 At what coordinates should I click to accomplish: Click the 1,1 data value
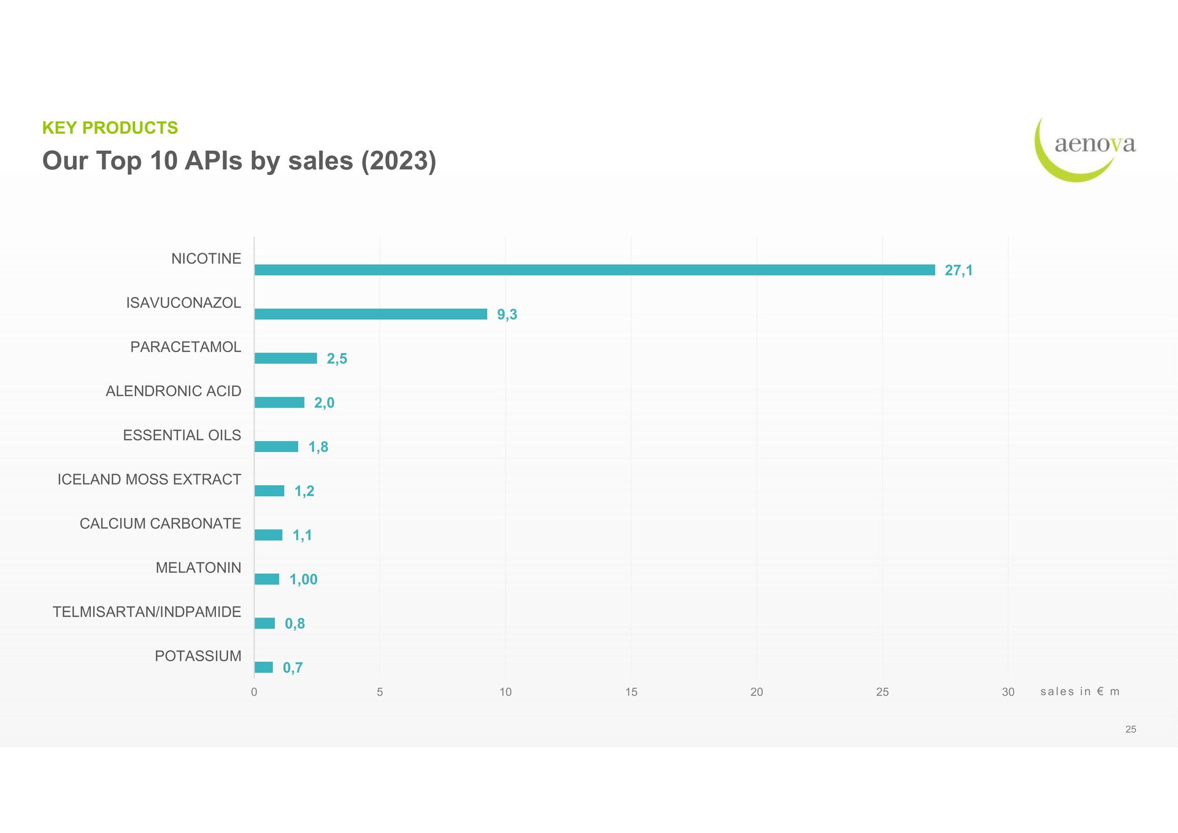point(302,535)
